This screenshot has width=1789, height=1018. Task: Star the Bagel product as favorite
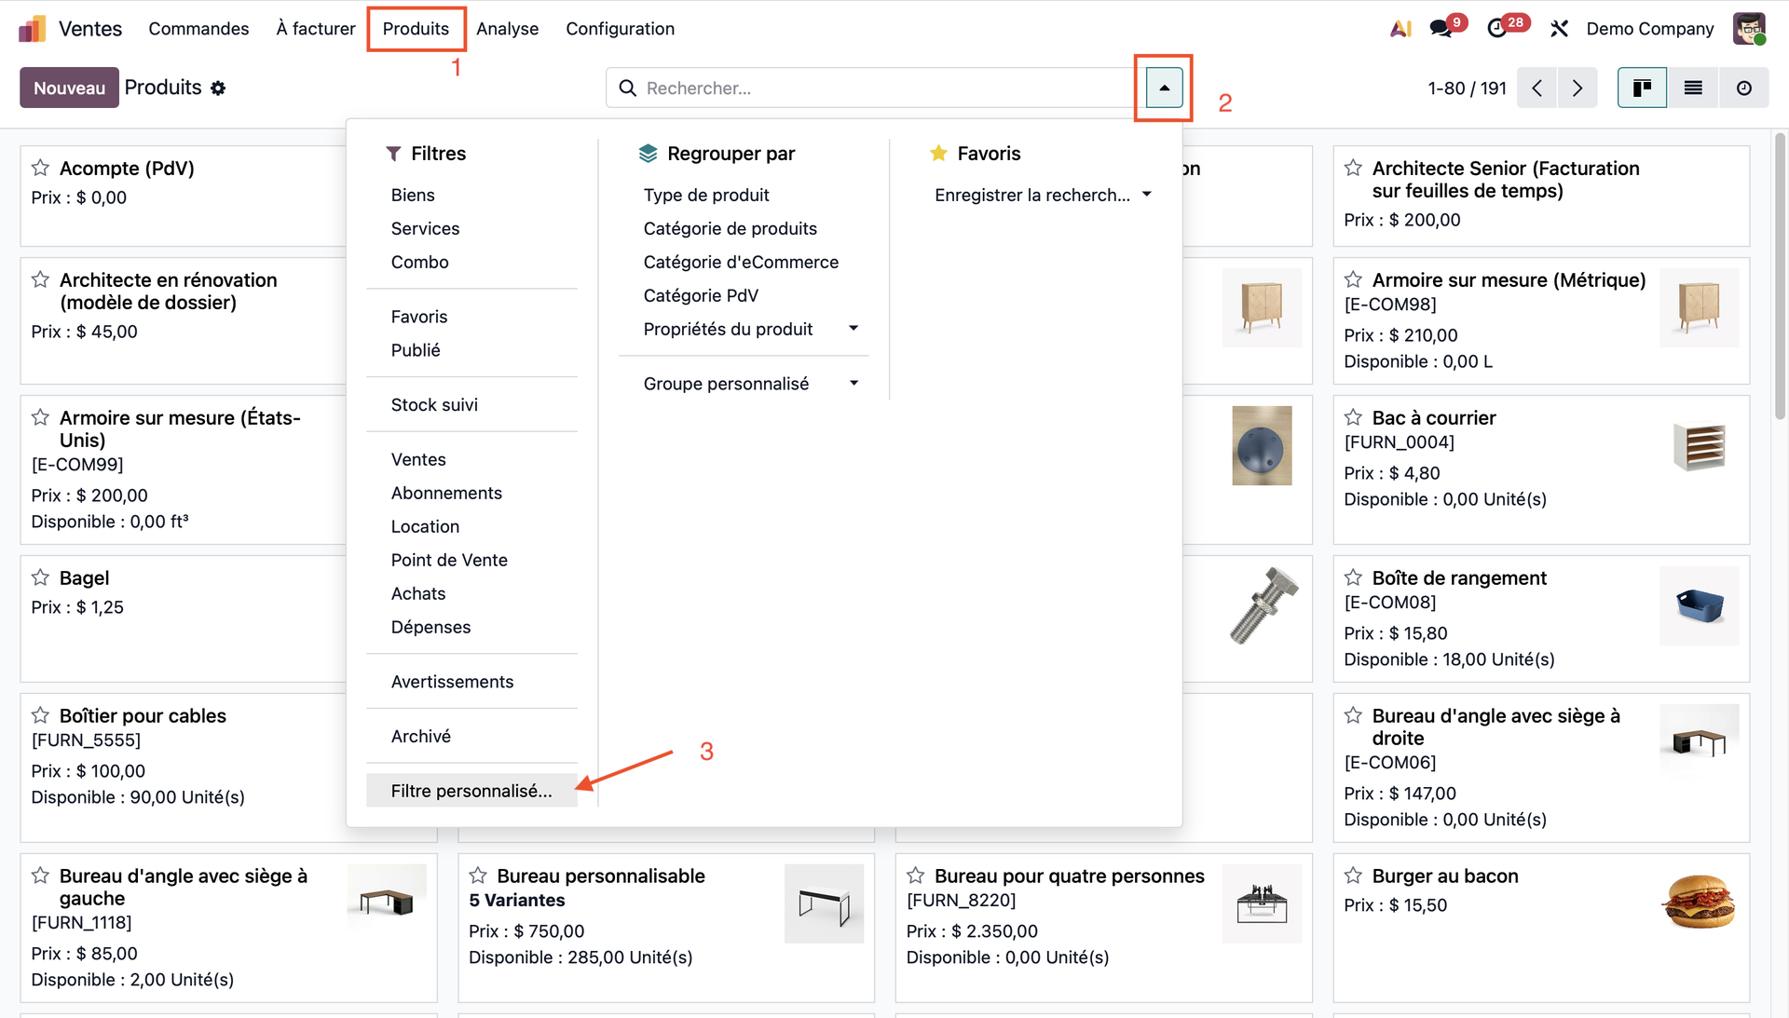[40, 577]
